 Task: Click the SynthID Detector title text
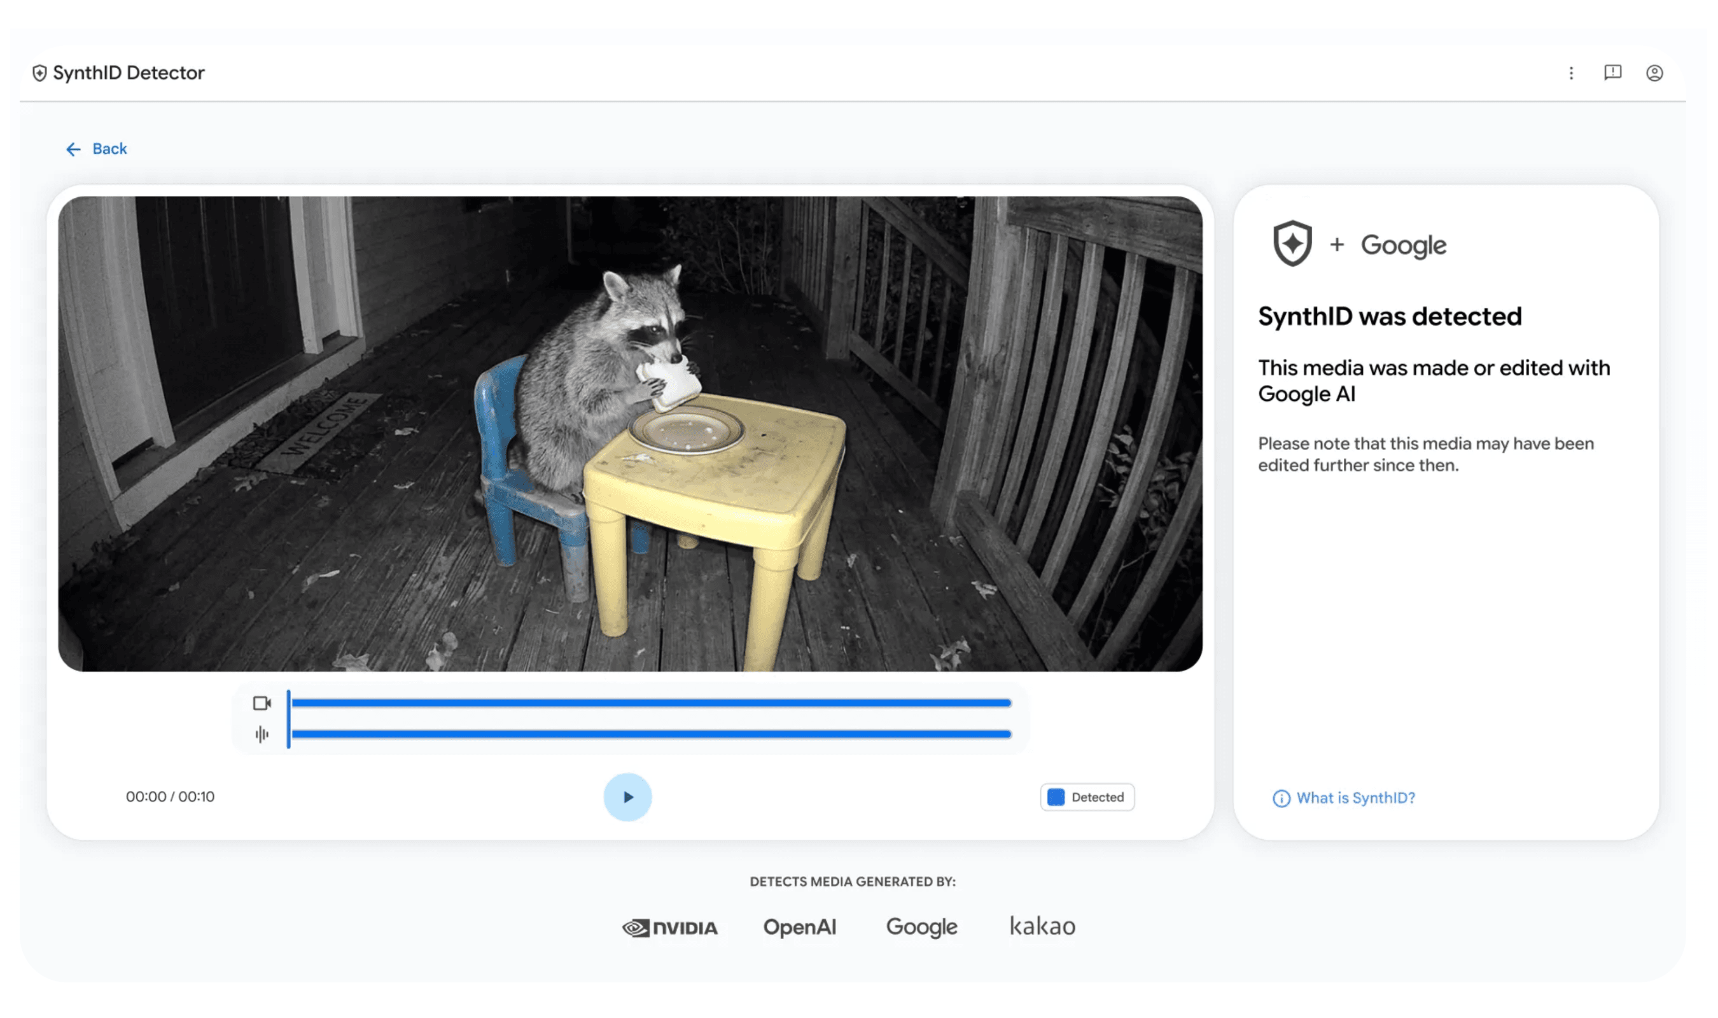tap(129, 73)
